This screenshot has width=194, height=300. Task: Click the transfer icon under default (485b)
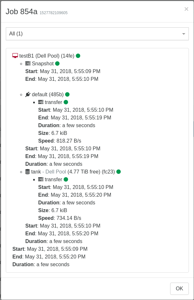41,102
